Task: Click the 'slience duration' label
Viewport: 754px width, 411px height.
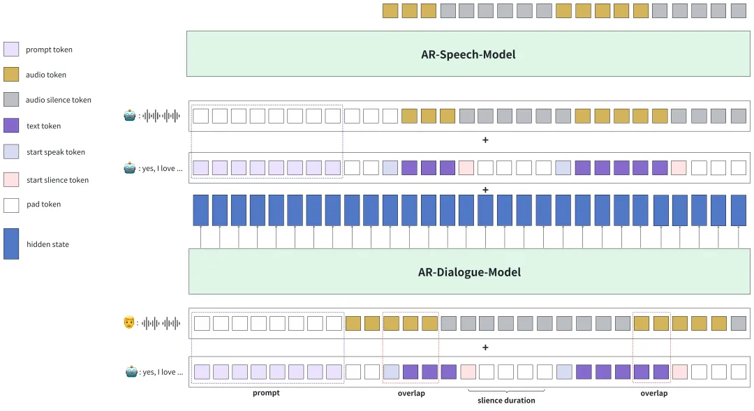Action: [x=506, y=401]
